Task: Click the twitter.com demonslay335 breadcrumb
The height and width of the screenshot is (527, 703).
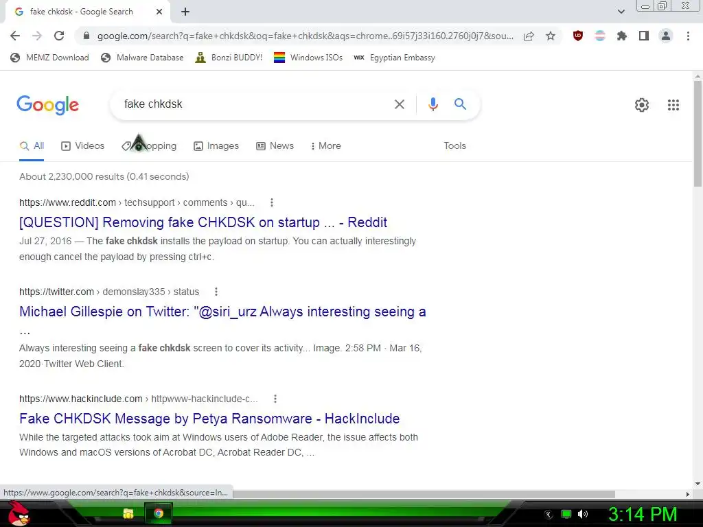Action: 109,292
